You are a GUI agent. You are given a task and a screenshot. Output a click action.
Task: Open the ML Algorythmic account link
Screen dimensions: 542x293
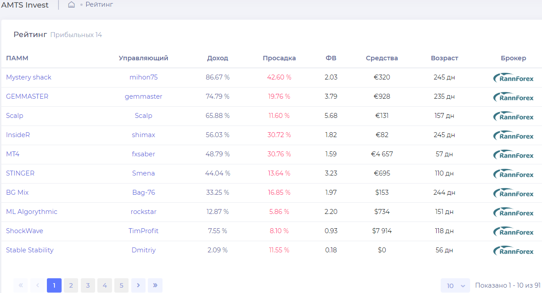[32, 212]
